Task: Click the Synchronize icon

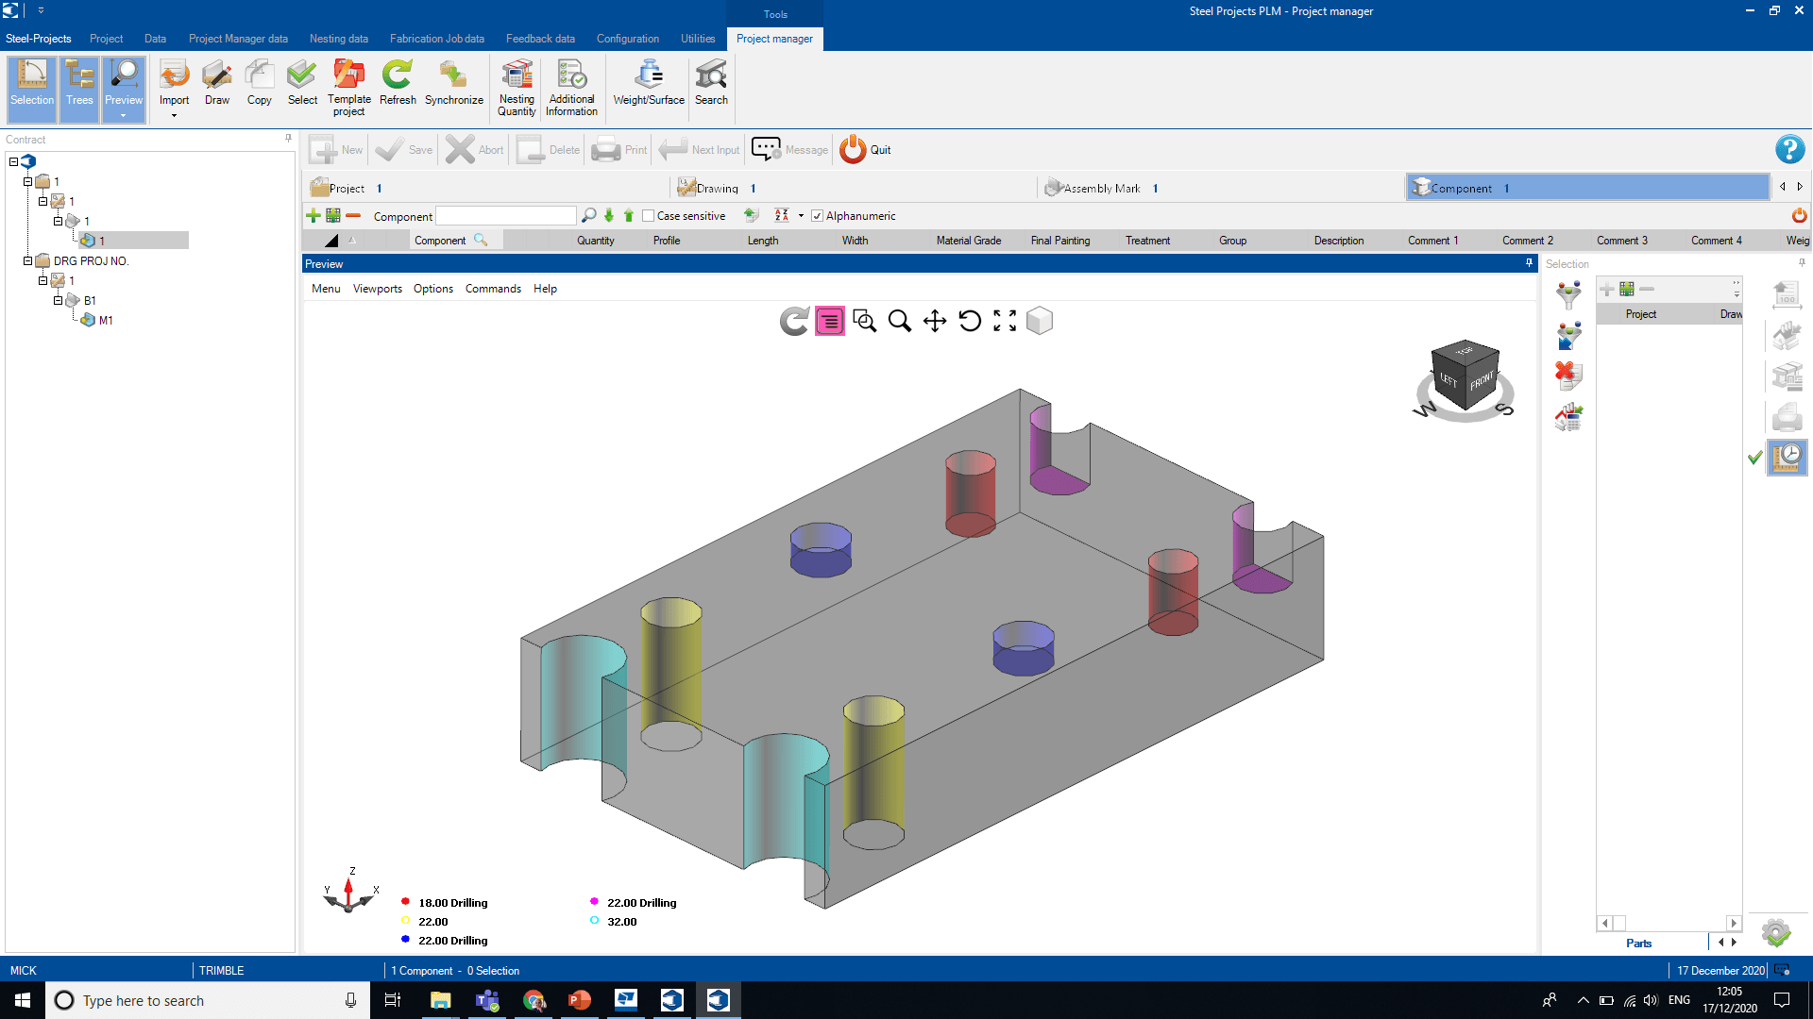Action: [x=453, y=75]
